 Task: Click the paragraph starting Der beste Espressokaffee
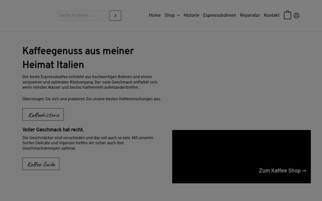(x=90, y=82)
